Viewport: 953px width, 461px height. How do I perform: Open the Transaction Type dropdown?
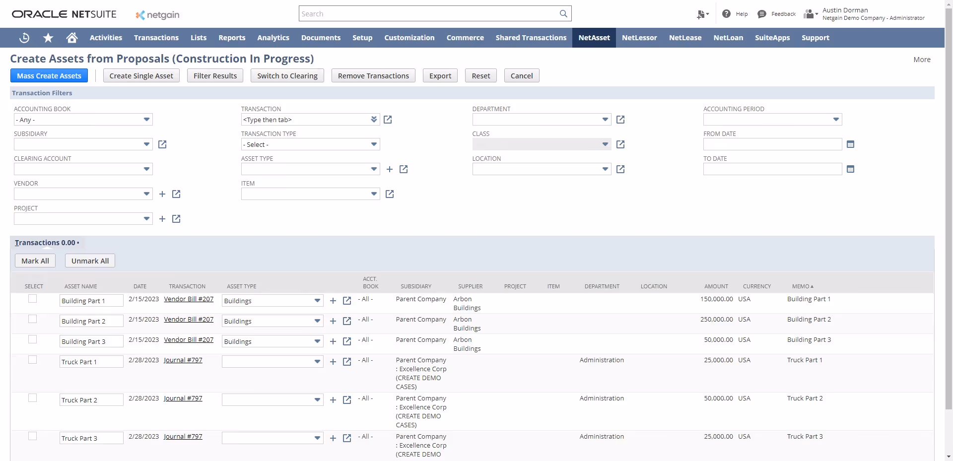click(x=373, y=144)
